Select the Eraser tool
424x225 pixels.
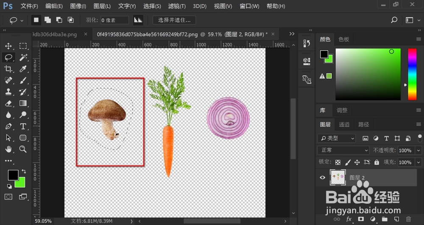[x=8, y=103]
